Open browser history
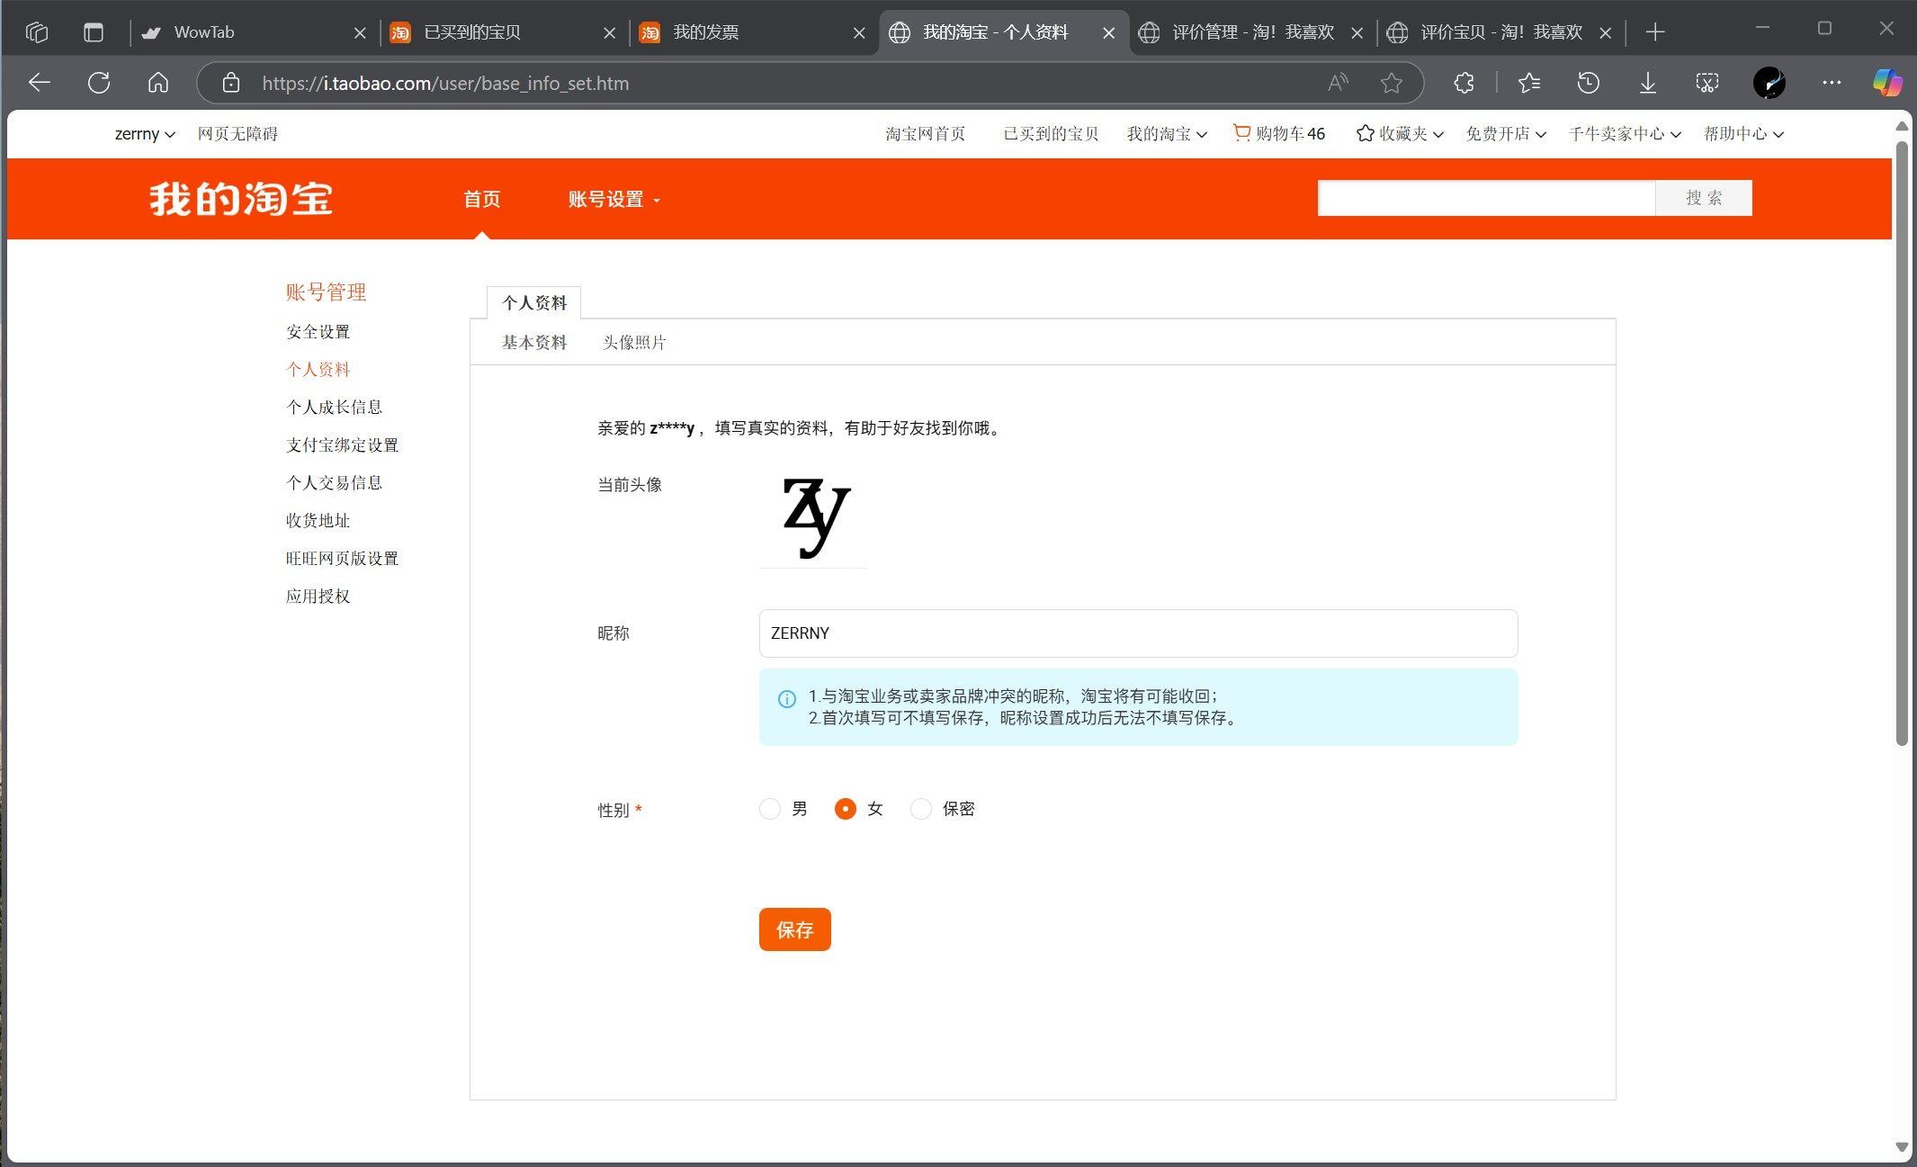This screenshot has width=1917, height=1167. (x=1588, y=83)
